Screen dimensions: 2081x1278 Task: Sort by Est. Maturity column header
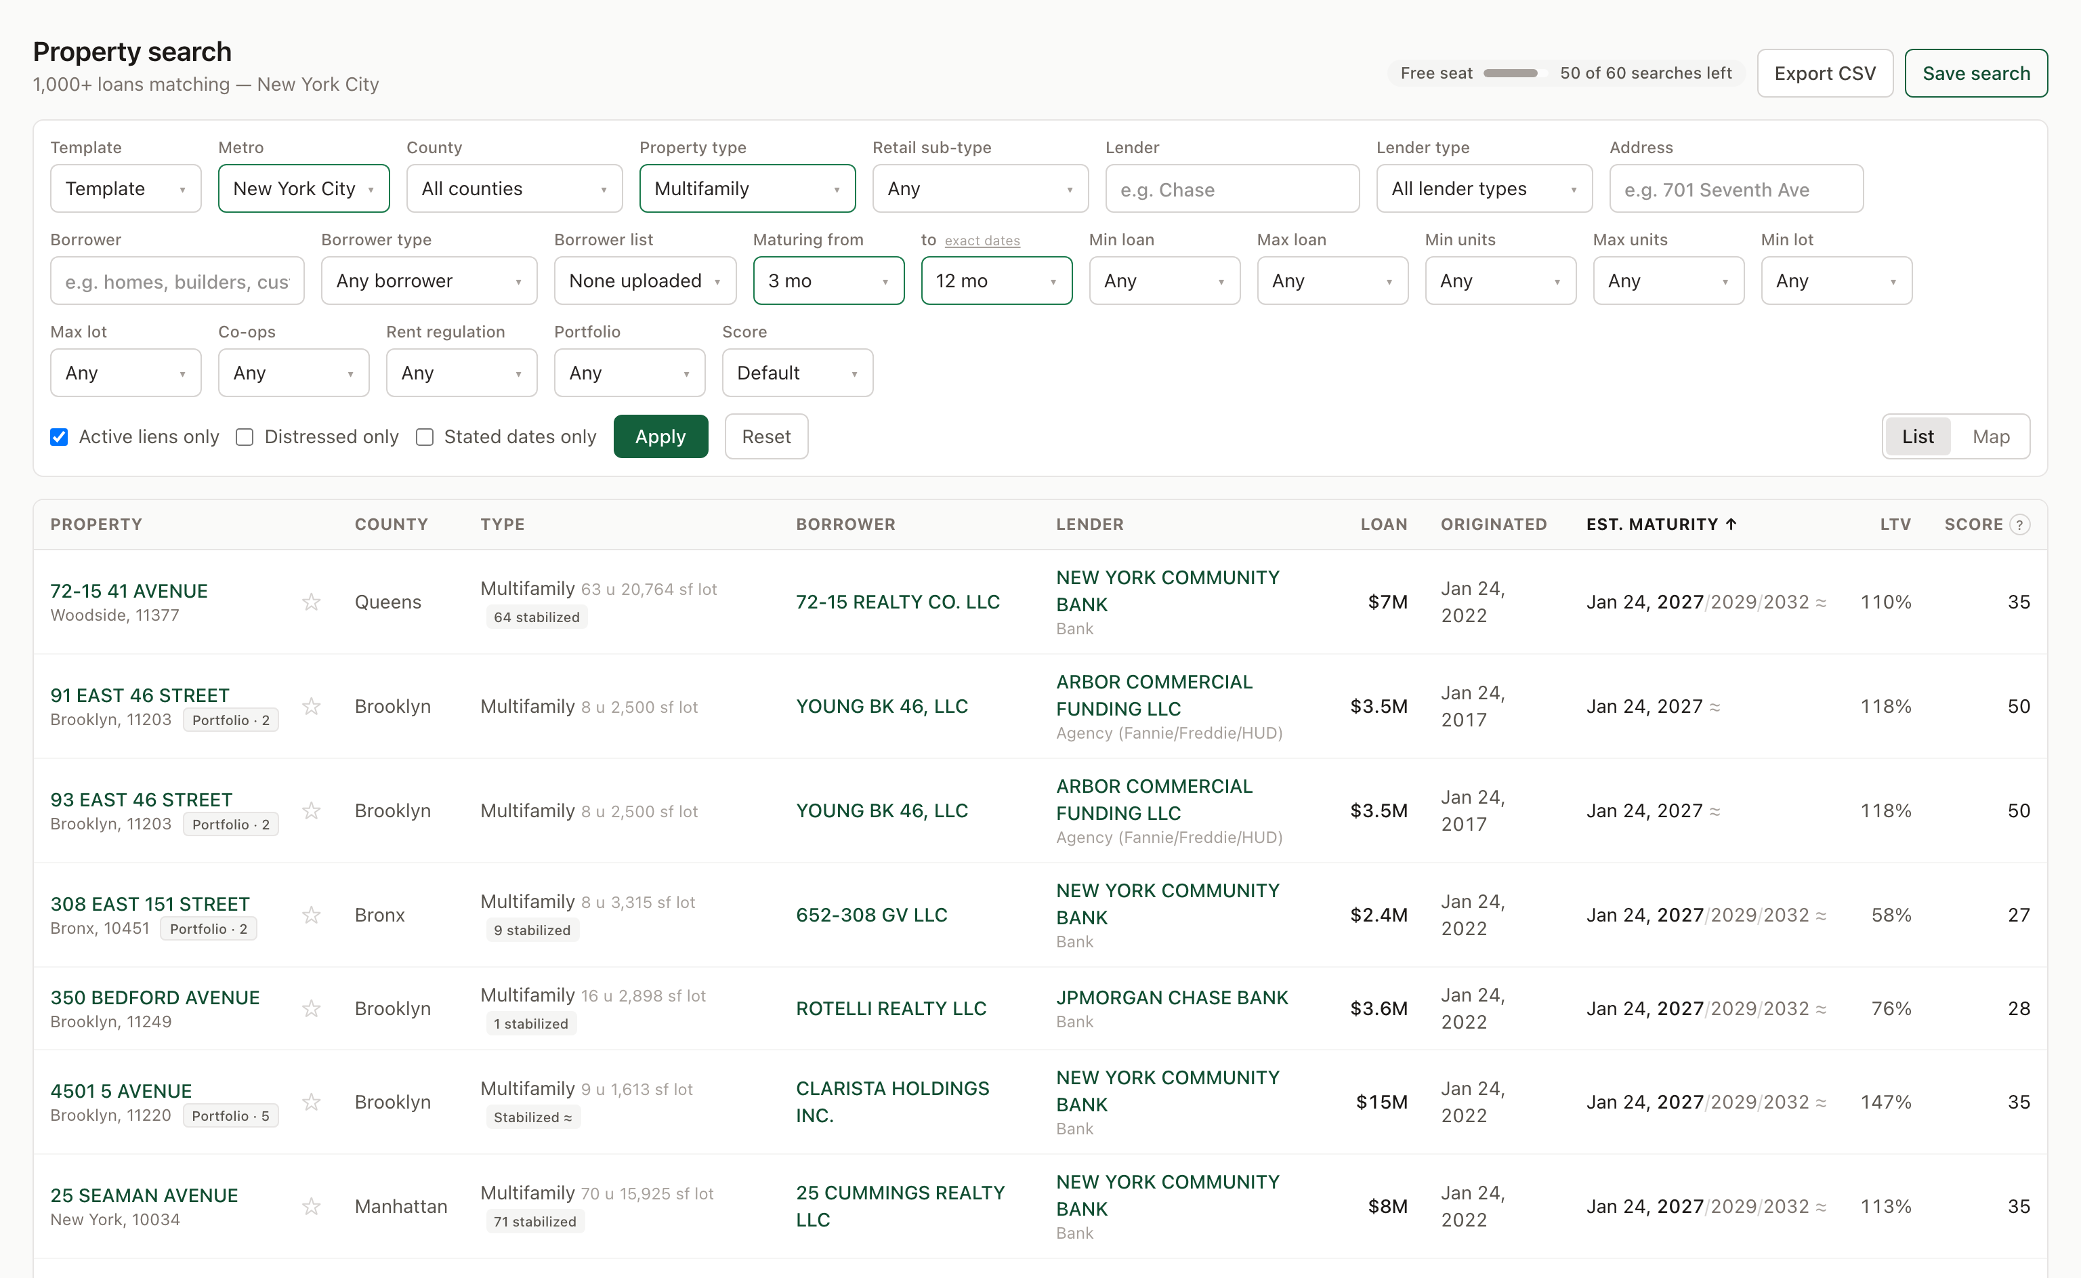1661,524
